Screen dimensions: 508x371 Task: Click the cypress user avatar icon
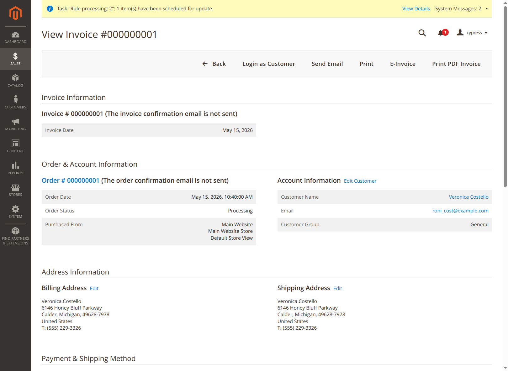460,33
